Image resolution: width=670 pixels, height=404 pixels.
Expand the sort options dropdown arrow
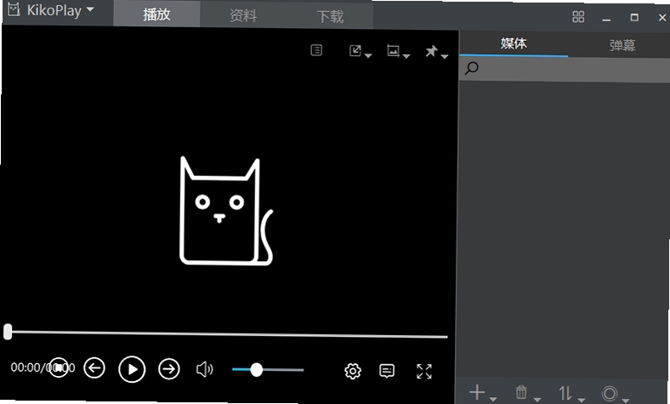click(581, 400)
